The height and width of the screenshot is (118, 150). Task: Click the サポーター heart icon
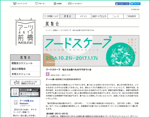pos(36,4)
